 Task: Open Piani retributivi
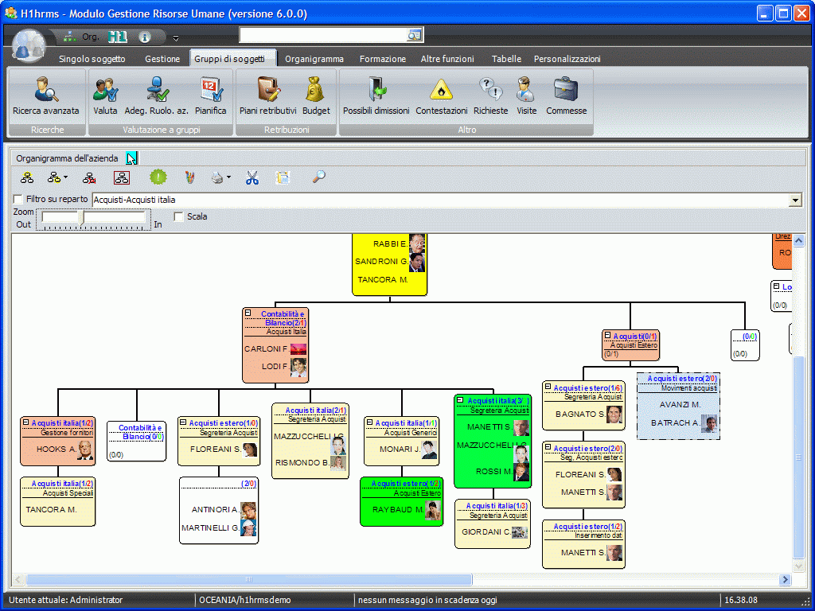[267, 95]
